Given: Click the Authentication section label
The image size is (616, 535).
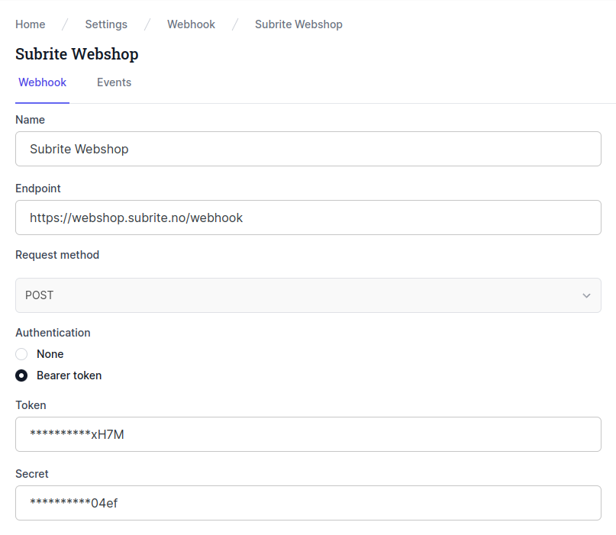Looking at the screenshot, I should tap(53, 333).
